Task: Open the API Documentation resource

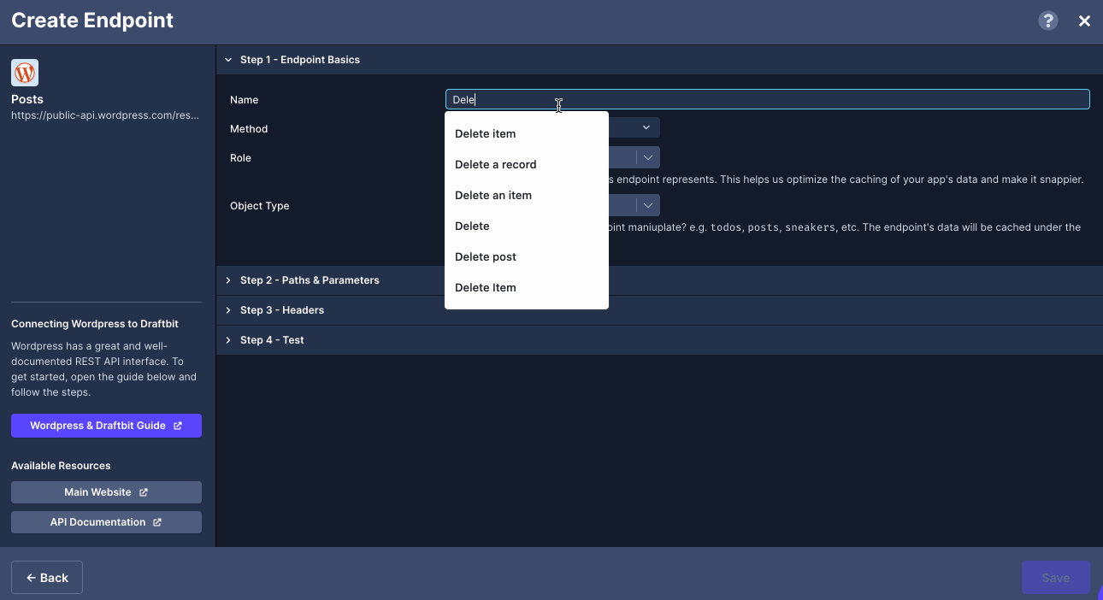Action: click(106, 522)
